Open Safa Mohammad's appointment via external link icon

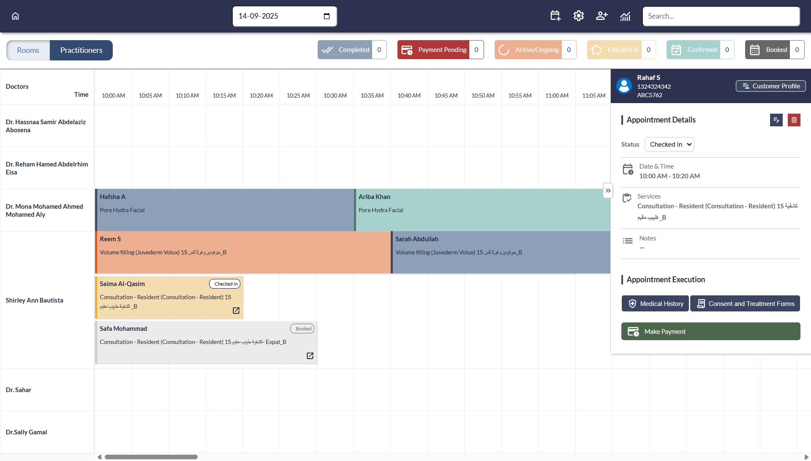tap(310, 355)
